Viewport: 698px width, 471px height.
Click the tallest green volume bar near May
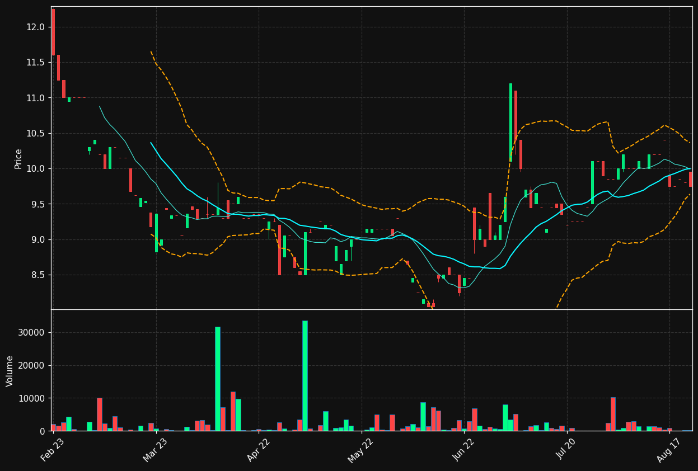point(305,376)
